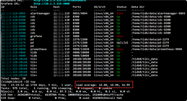Click the '6135764 free' memory value

tap(55, 95)
